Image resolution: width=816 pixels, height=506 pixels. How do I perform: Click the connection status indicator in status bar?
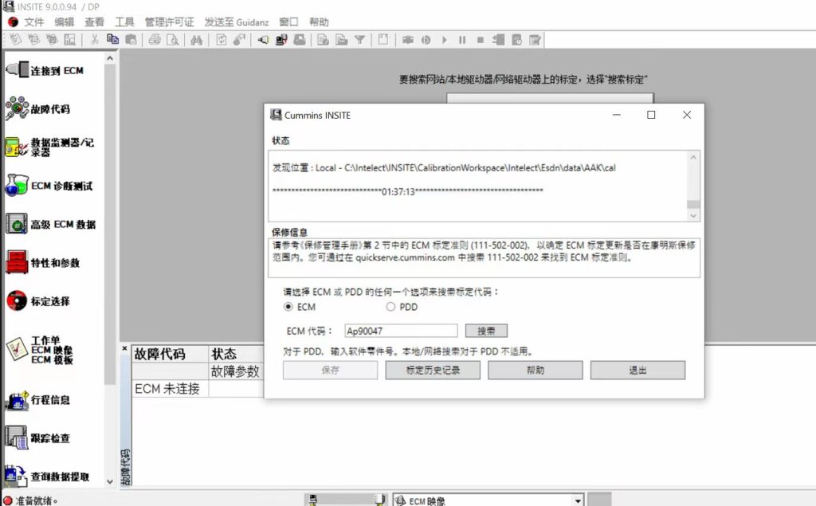click(x=8, y=500)
